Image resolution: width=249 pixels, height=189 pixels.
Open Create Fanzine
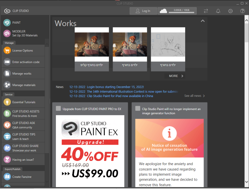(23, 176)
